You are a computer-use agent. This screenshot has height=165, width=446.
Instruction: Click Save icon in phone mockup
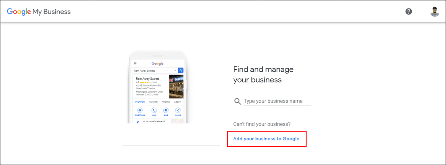166,111
